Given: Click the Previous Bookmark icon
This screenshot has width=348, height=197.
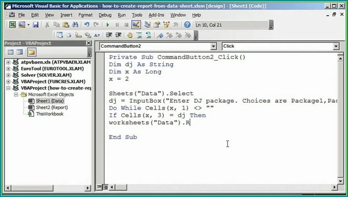Looking at the screenshot, I should (x=179, y=35).
